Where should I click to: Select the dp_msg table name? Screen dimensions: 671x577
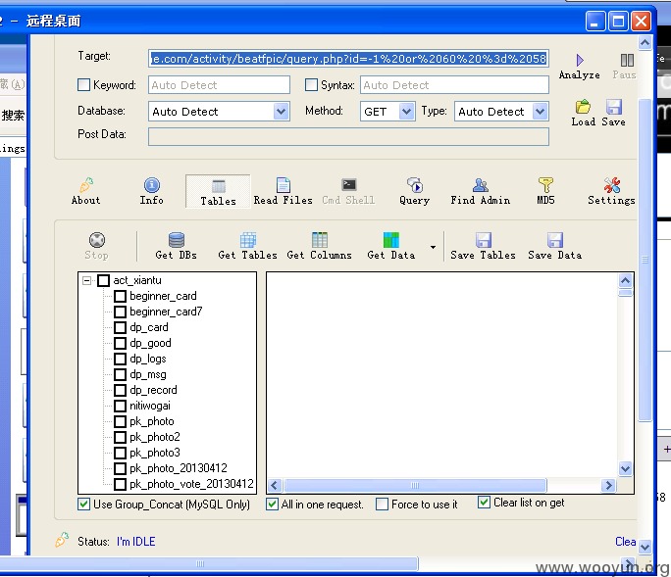pos(148,374)
